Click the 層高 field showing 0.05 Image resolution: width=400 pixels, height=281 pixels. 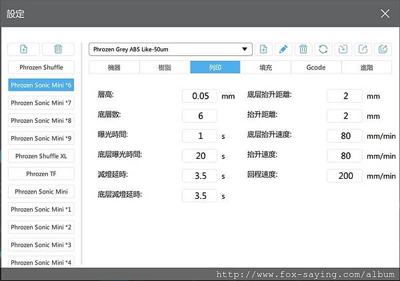tap(200, 96)
